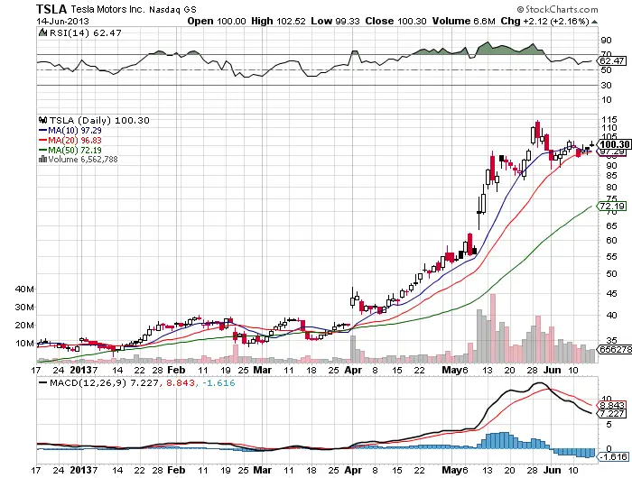
Task: Click the 'Volume 6.6M' header value
Action: click(x=463, y=21)
